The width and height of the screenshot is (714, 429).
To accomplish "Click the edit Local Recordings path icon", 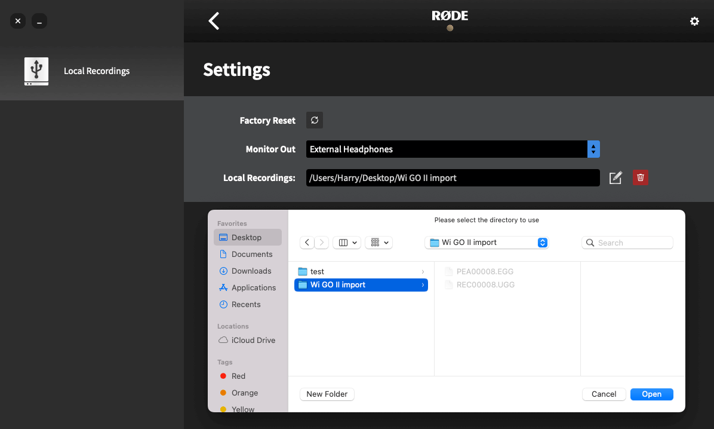I will 615,177.
